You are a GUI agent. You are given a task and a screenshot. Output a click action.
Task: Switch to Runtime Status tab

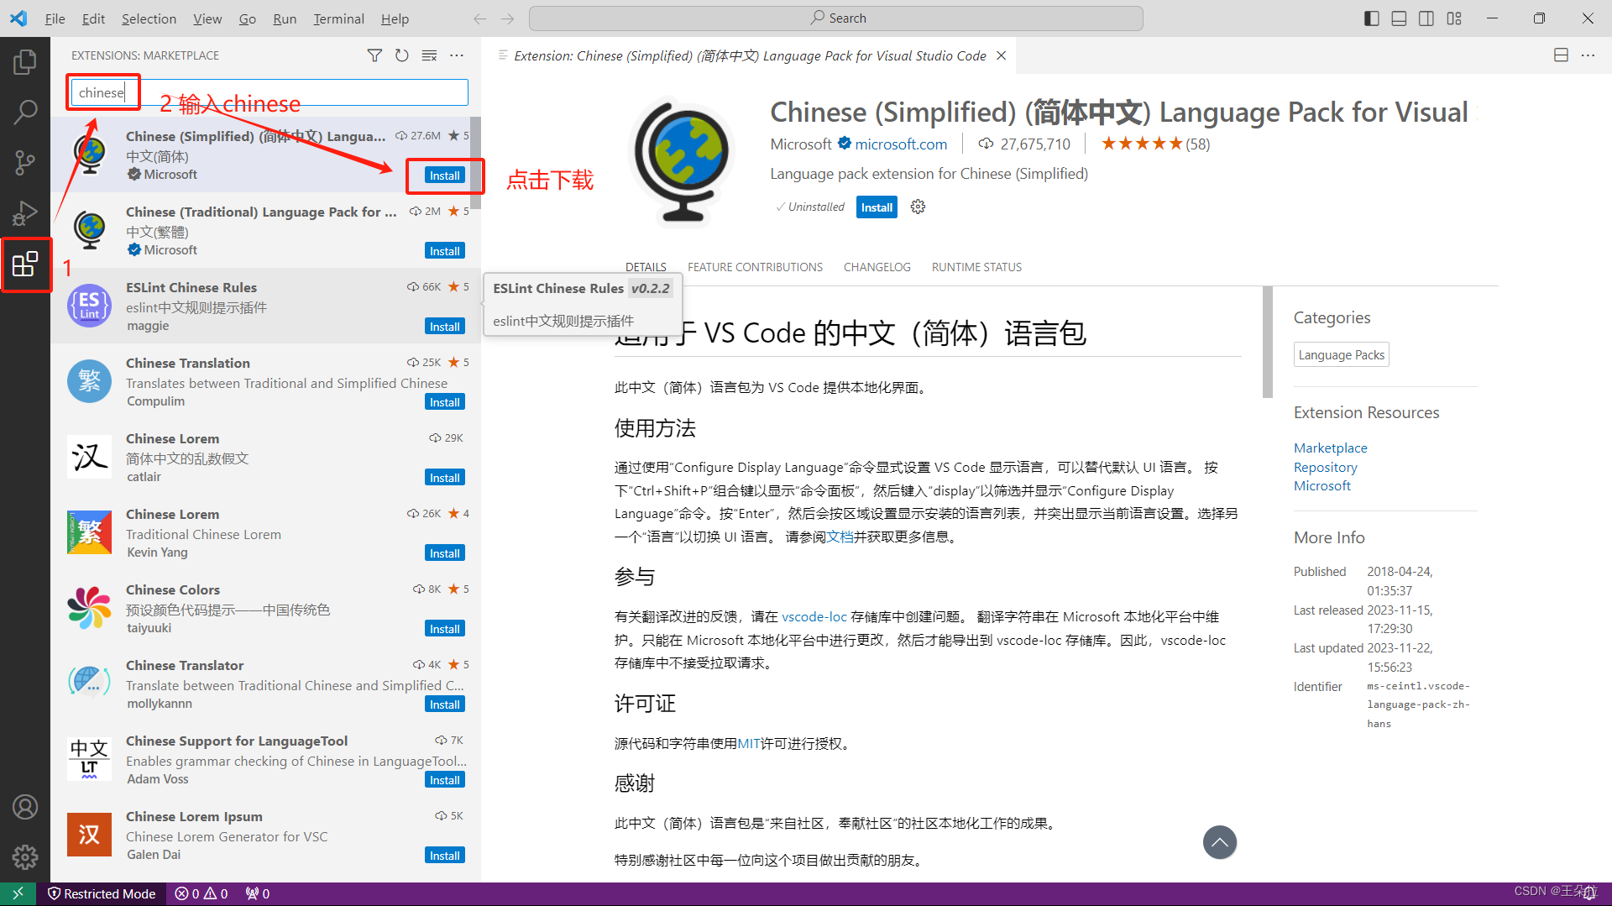pyautogui.click(x=976, y=267)
